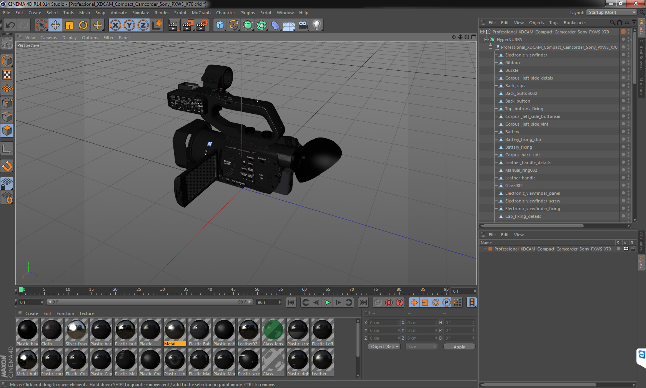This screenshot has height=388, width=646.
Task: Open material manager Texture menu
Action: pos(87,313)
